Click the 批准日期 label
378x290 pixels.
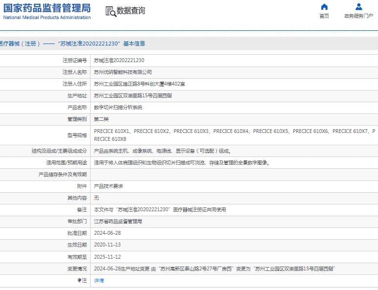click(77, 233)
